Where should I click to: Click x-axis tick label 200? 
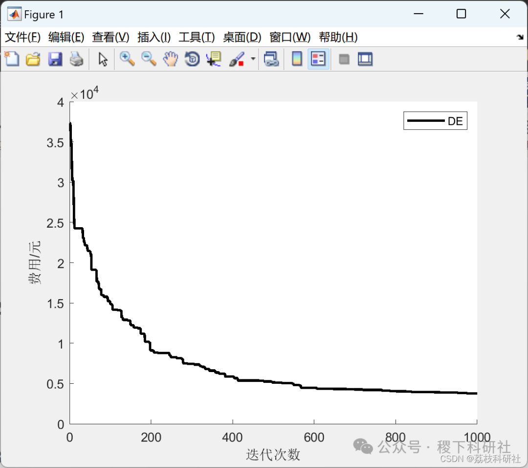151,437
